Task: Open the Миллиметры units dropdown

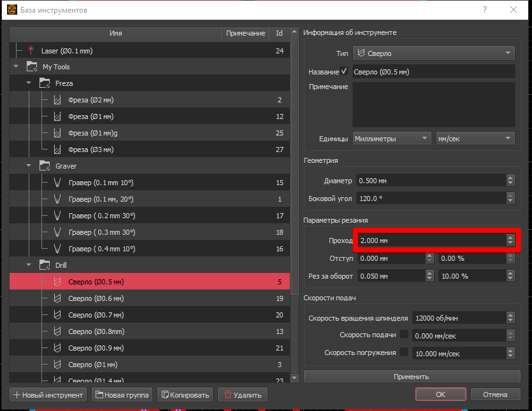Action: tap(392, 138)
